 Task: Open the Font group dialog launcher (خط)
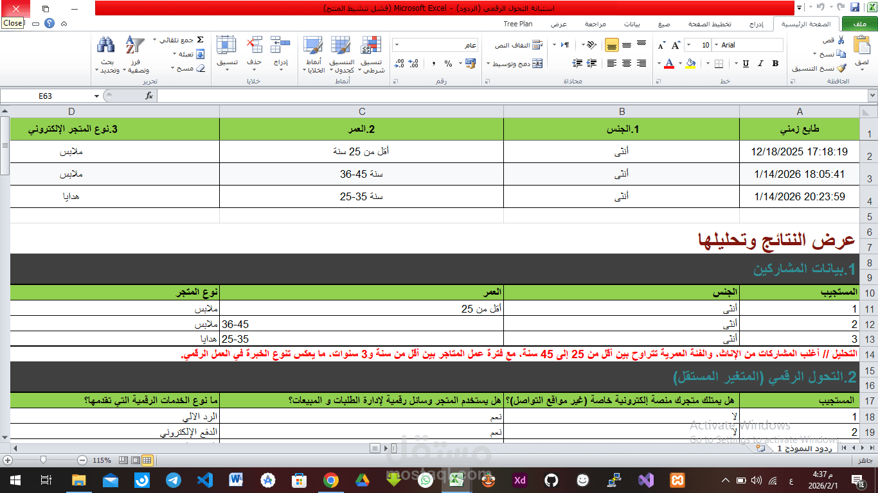point(659,82)
